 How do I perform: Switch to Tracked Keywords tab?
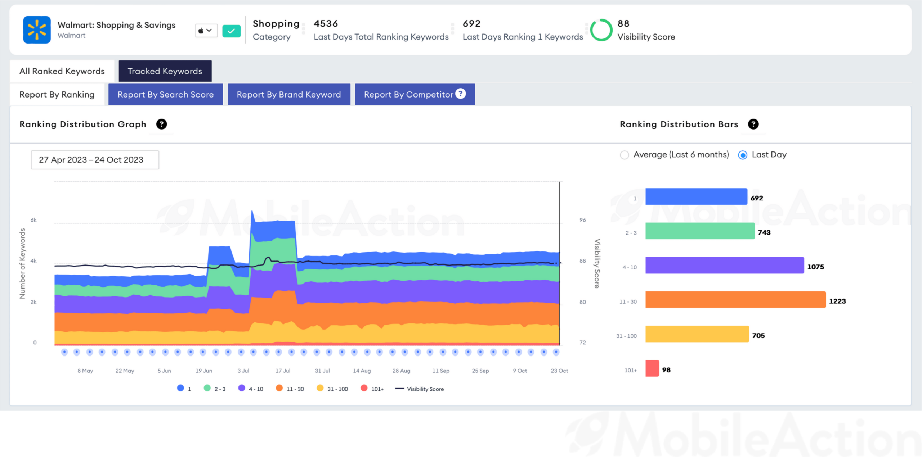click(x=165, y=71)
